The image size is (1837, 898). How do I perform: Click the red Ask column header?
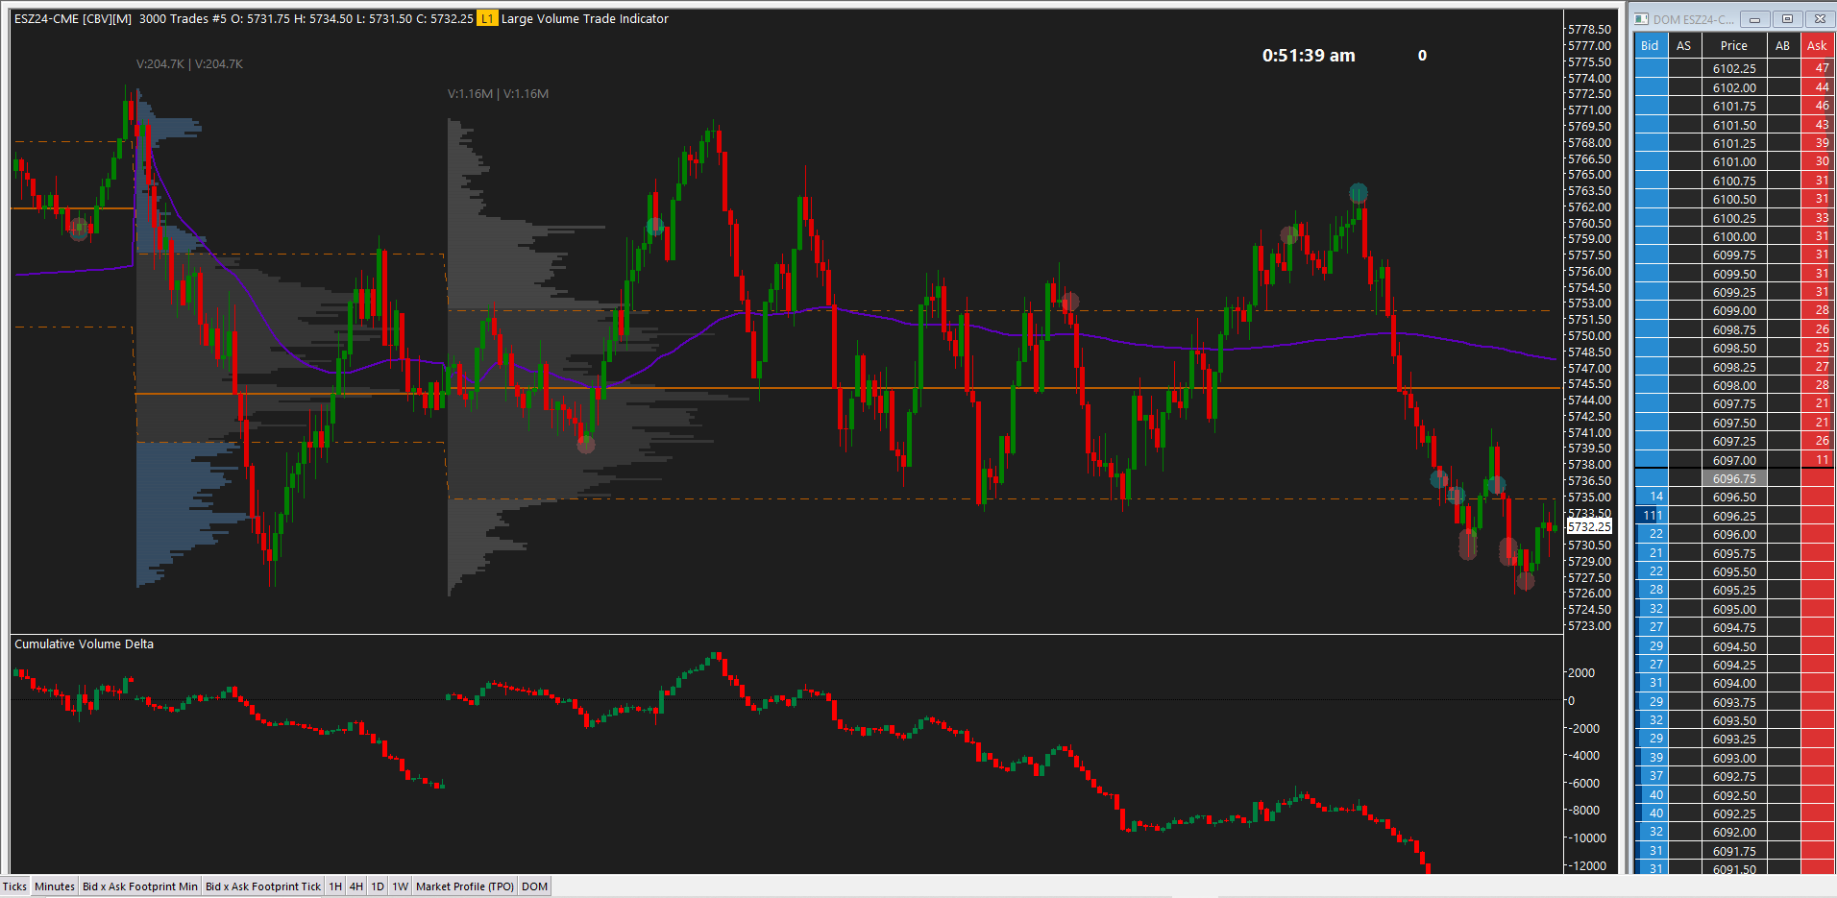tap(1818, 45)
